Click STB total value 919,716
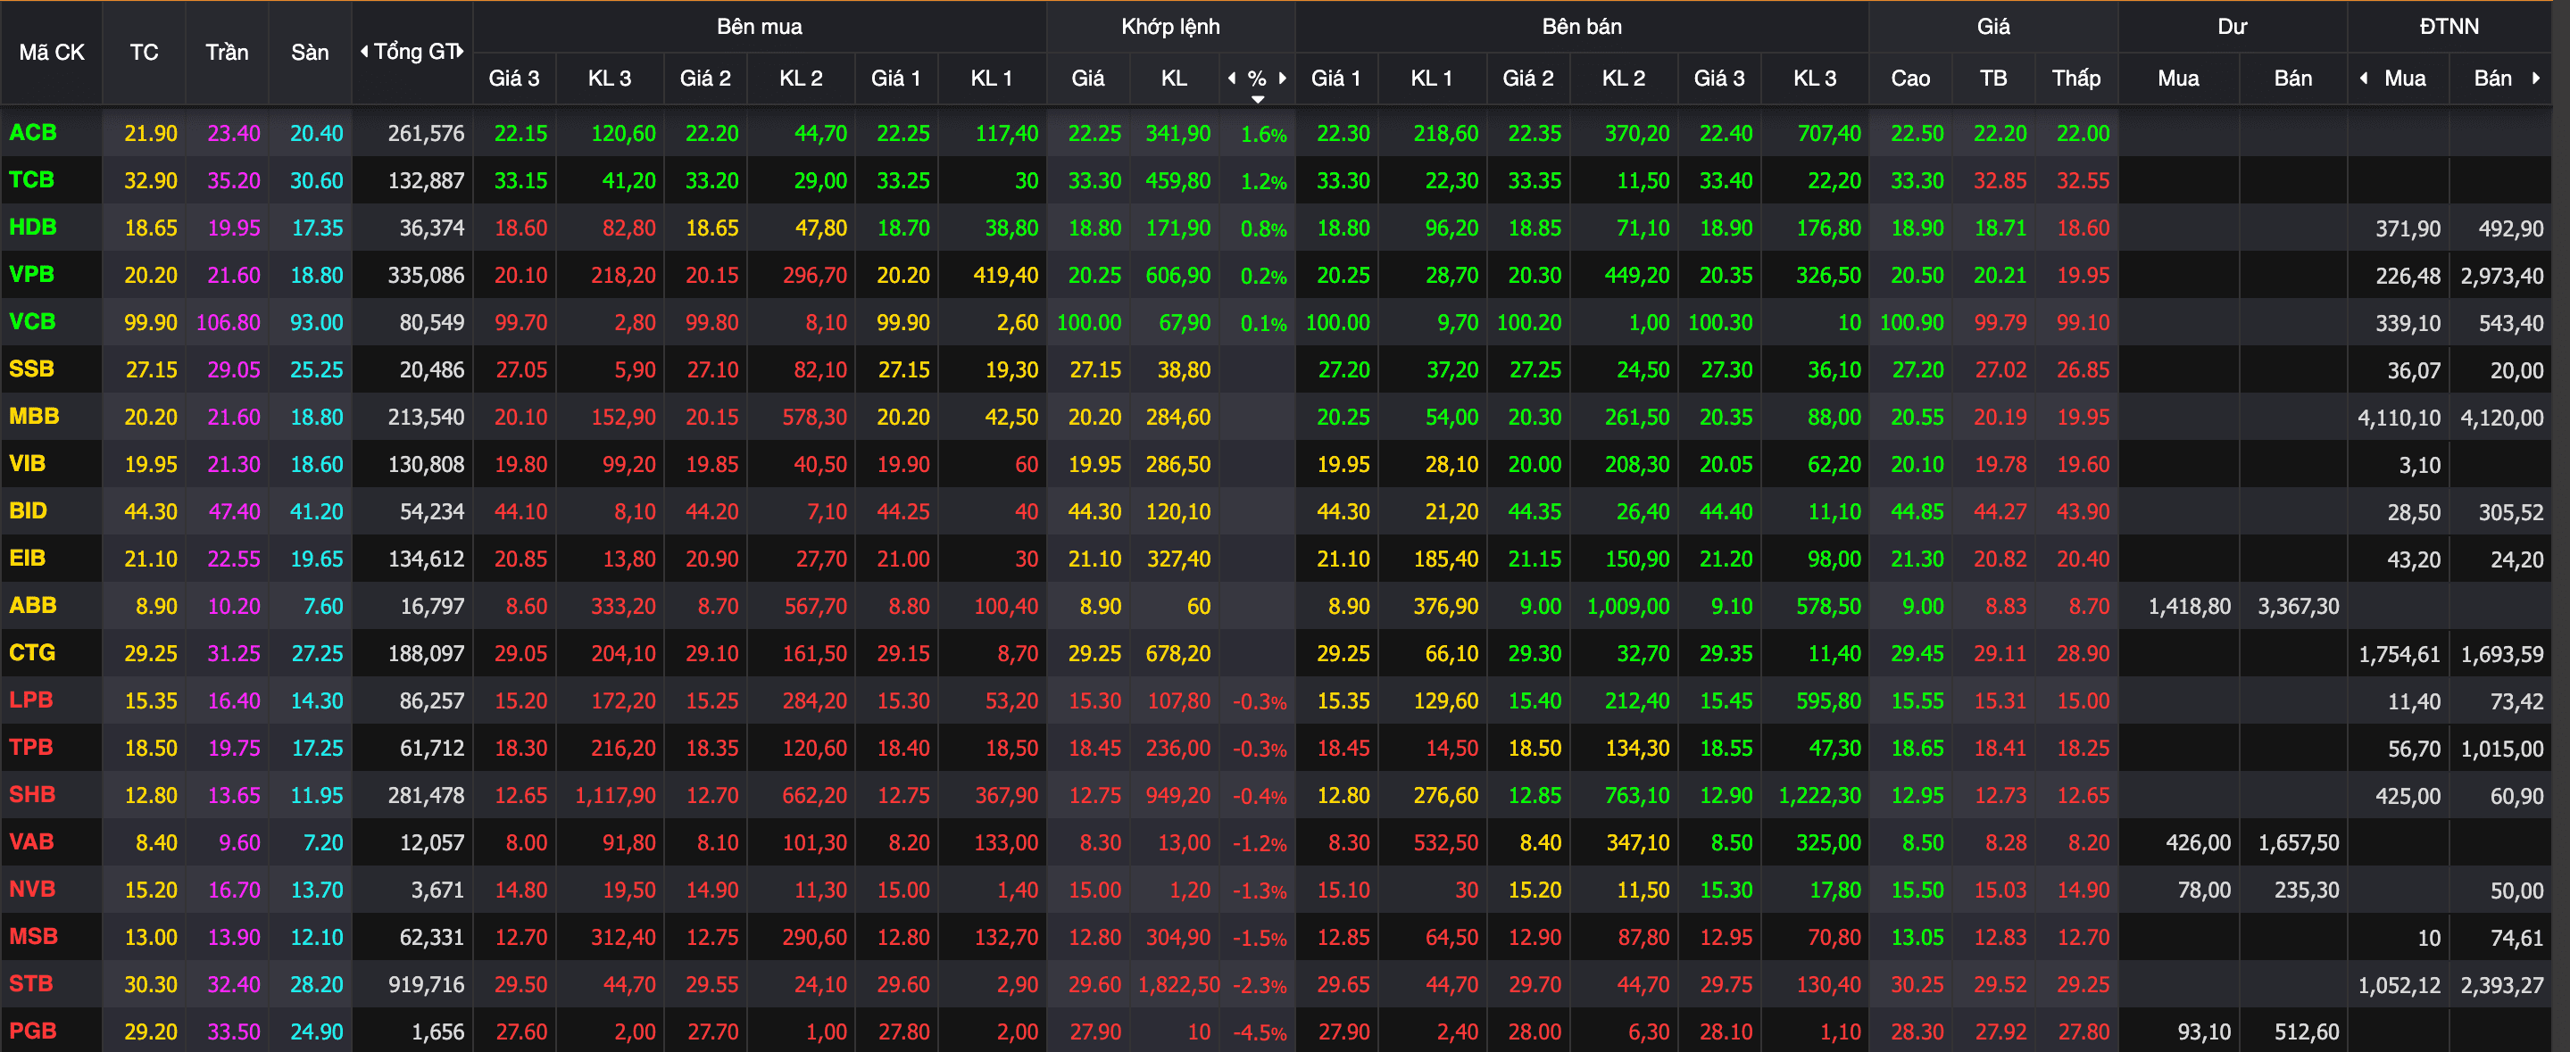2570x1052 pixels. point(426,985)
